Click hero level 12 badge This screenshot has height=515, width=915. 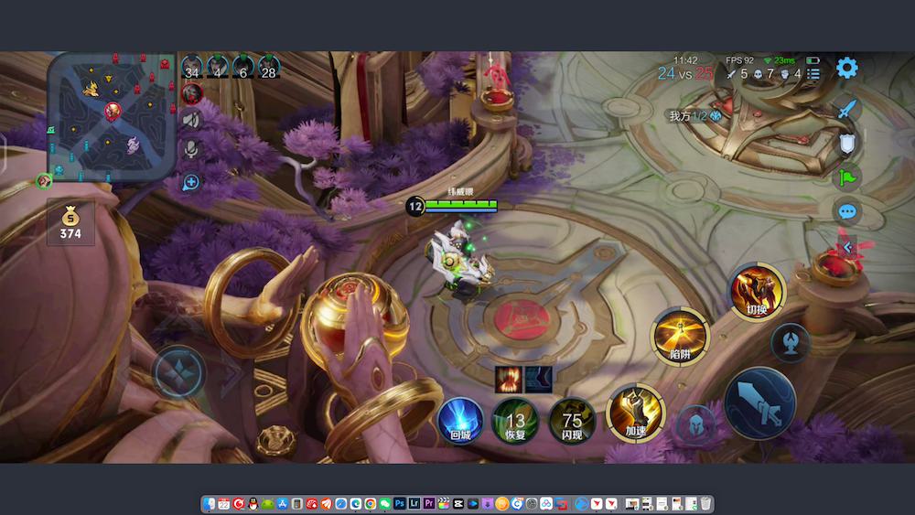414,206
